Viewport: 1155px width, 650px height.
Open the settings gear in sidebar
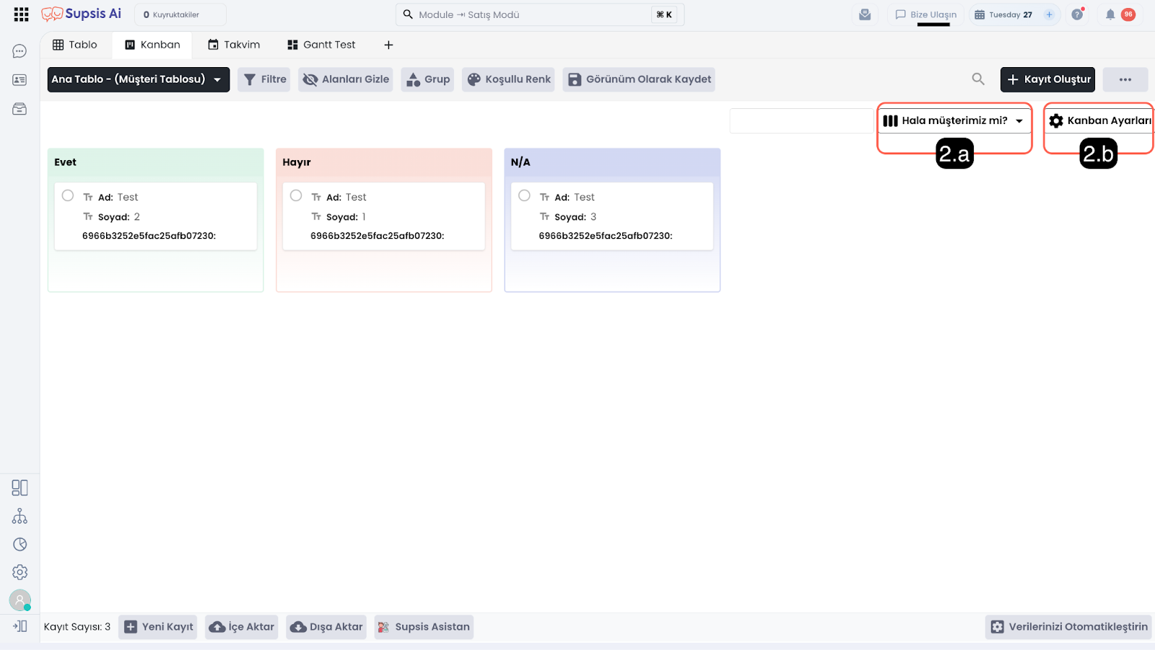click(19, 572)
